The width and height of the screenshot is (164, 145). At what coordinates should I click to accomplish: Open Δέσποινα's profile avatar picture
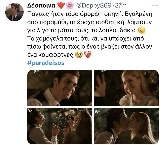[x=14, y=12]
